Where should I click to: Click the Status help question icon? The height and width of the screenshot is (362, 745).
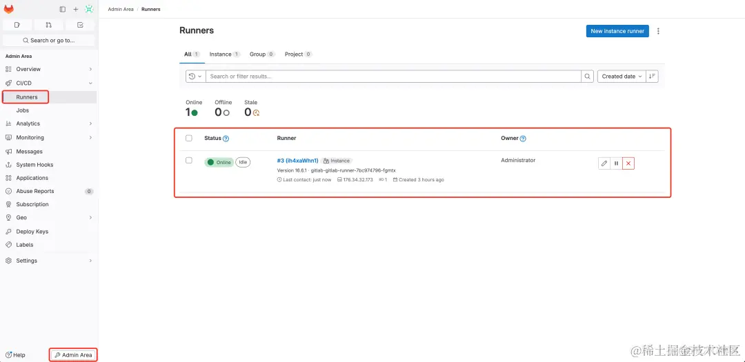(x=226, y=139)
